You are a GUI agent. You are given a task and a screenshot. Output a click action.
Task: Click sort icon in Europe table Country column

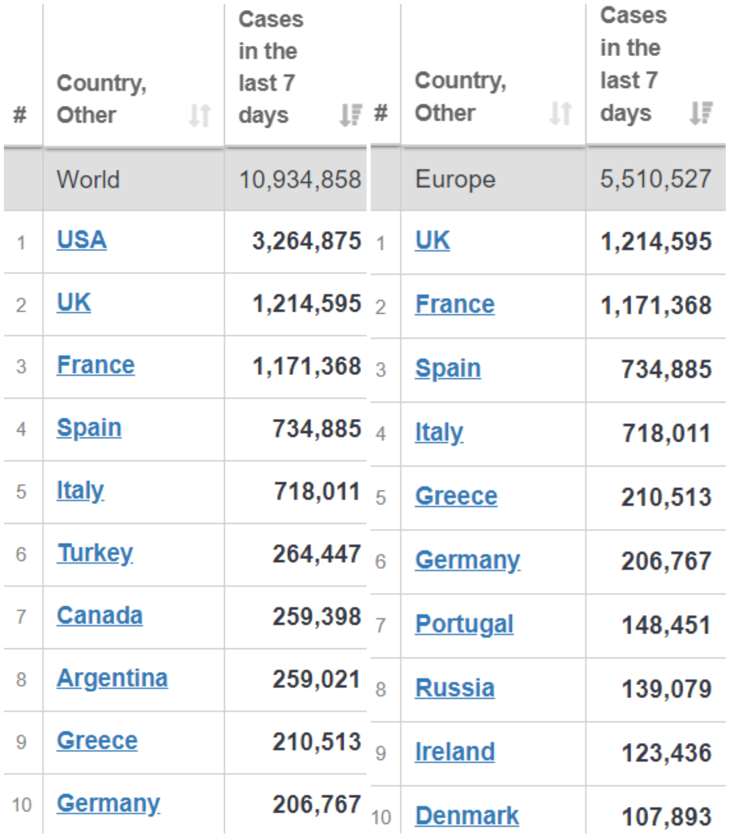(561, 113)
